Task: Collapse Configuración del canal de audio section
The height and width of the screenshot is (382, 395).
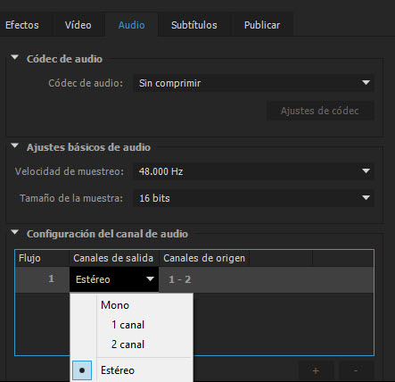Action: 14,232
